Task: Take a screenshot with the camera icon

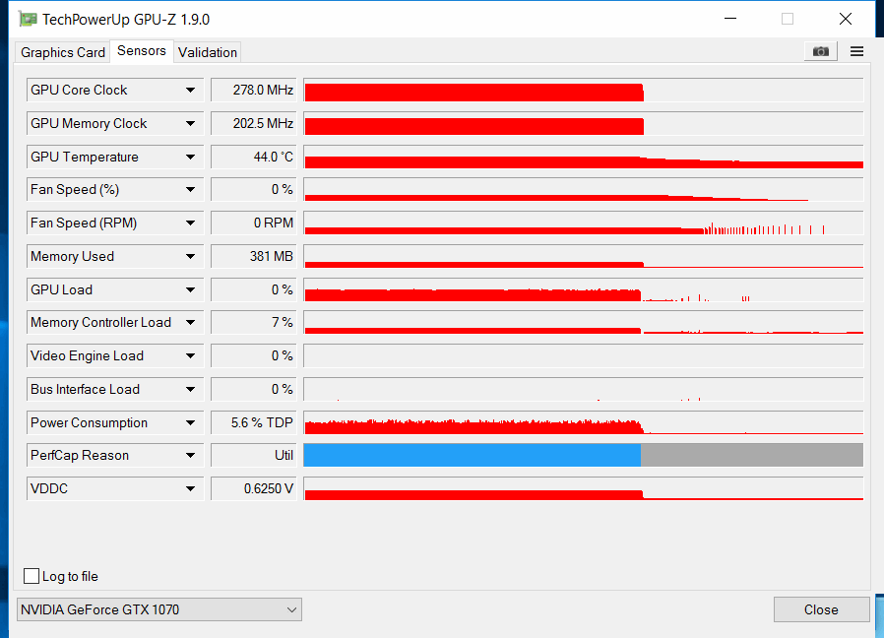Action: click(820, 51)
